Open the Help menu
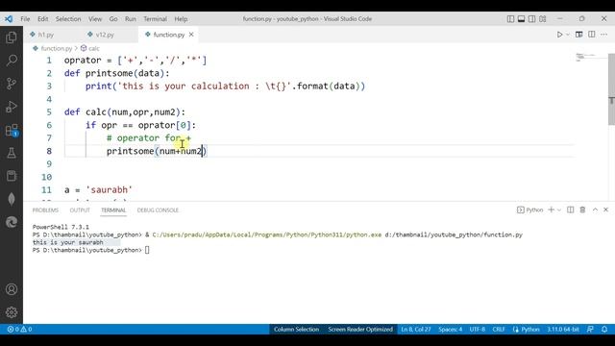The height and width of the screenshot is (346, 615). [181, 19]
